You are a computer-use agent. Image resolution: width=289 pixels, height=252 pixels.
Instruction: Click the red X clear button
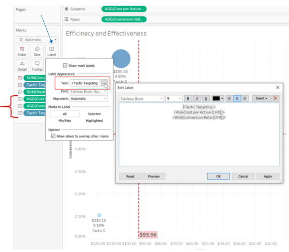pyautogui.click(x=275, y=98)
